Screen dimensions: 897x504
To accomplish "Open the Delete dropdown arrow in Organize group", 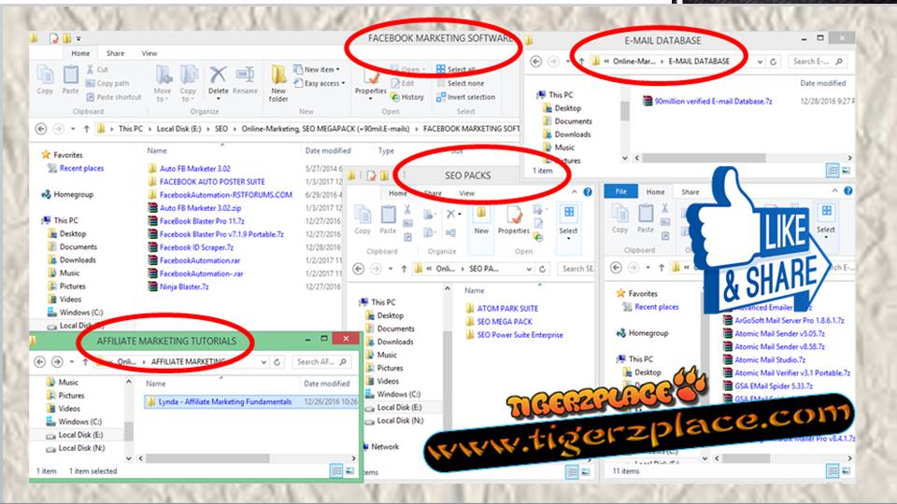I will 218,99.
